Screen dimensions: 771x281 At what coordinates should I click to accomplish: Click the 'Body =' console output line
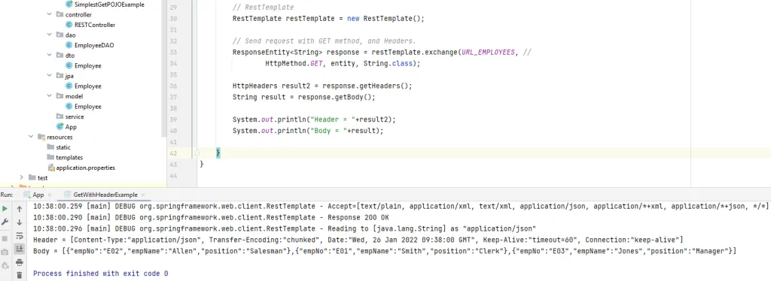tap(385, 251)
